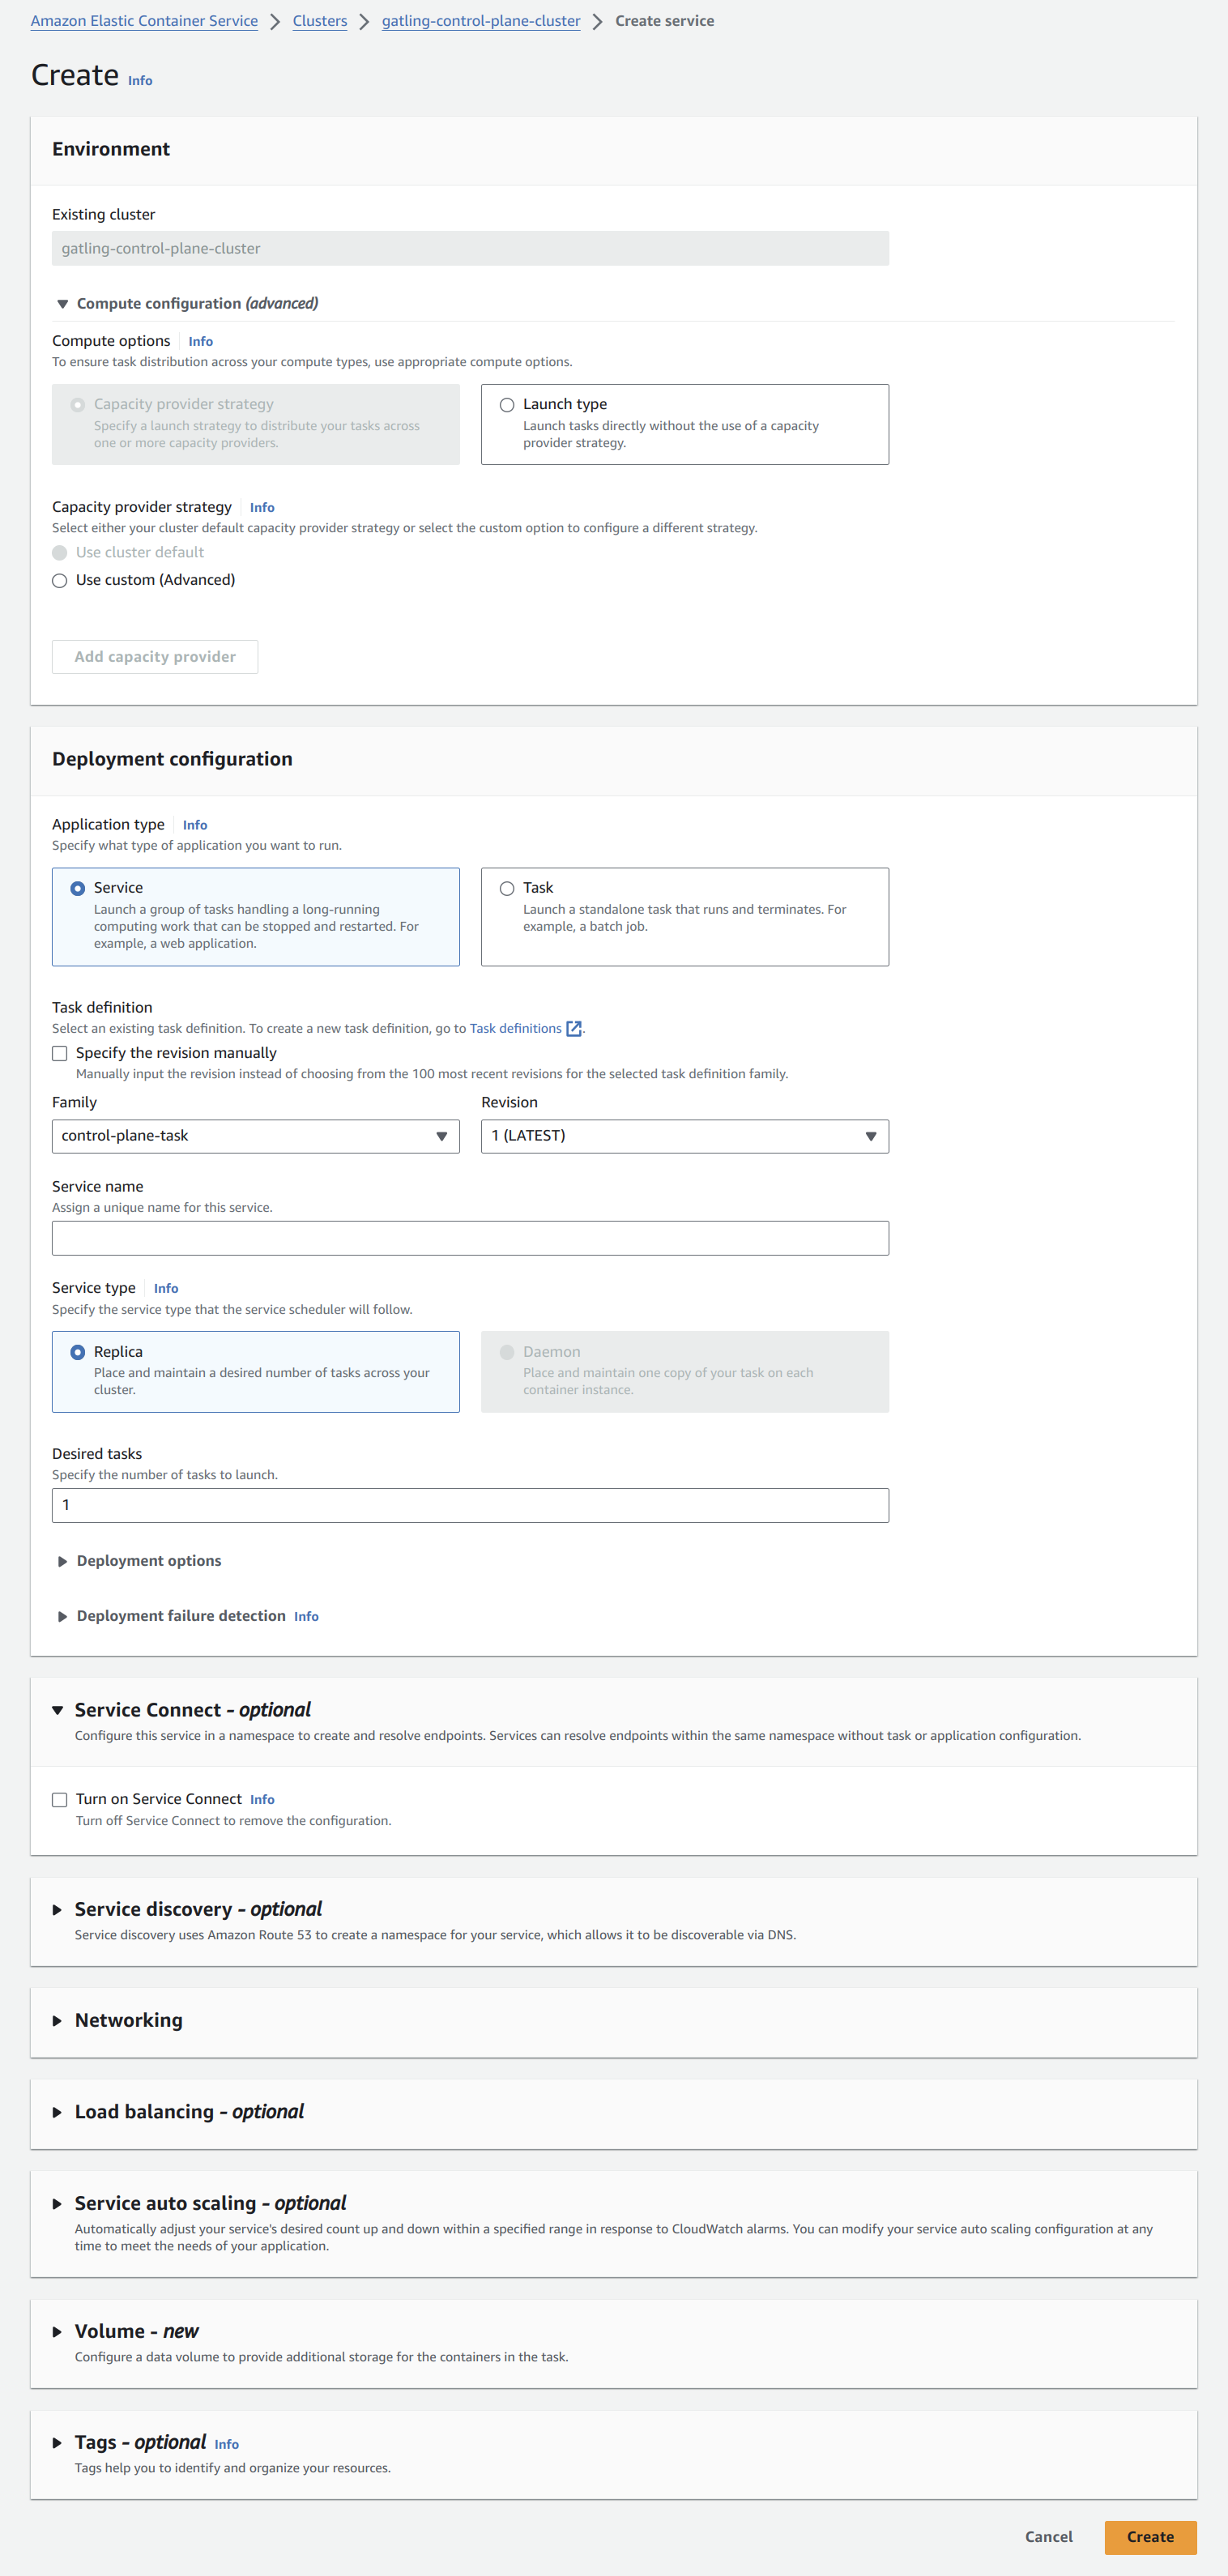Click the Info link next to Create heading
This screenshot has height=2576, width=1228.
click(140, 81)
